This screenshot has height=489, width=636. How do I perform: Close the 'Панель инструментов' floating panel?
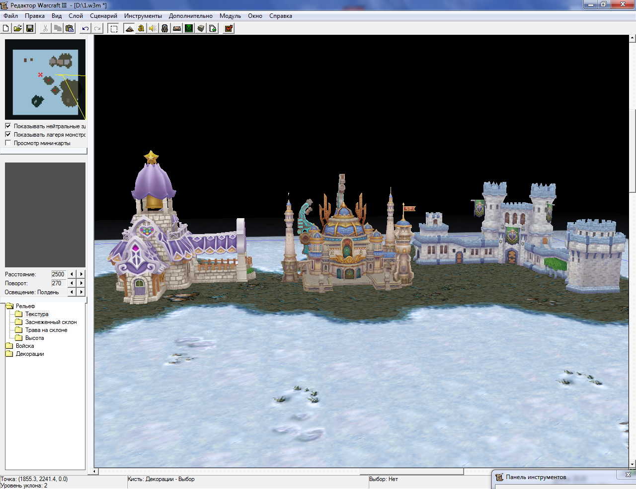coord(628,475)
